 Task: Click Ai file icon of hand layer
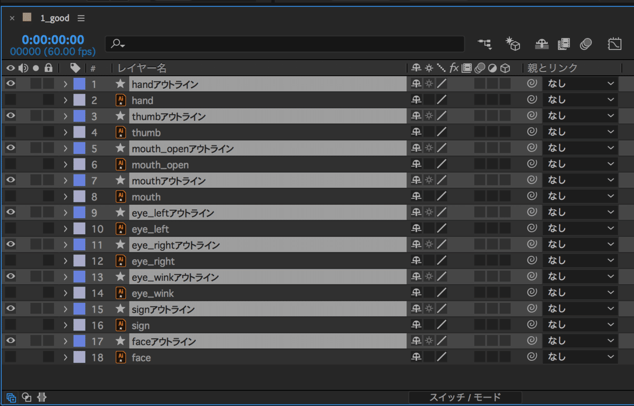pyautogui.click(x=121, y=100)
